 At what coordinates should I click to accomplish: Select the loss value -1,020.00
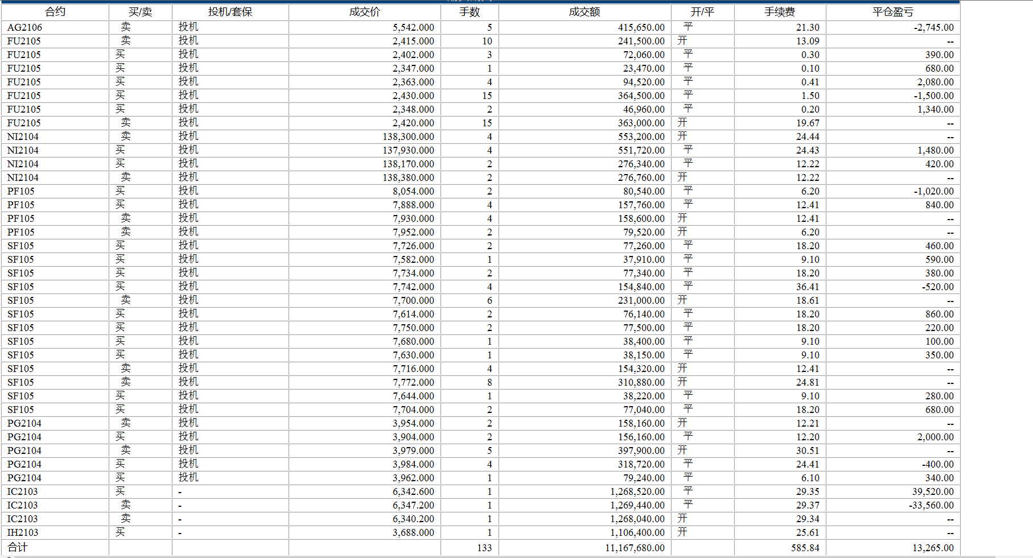[933, 191]
